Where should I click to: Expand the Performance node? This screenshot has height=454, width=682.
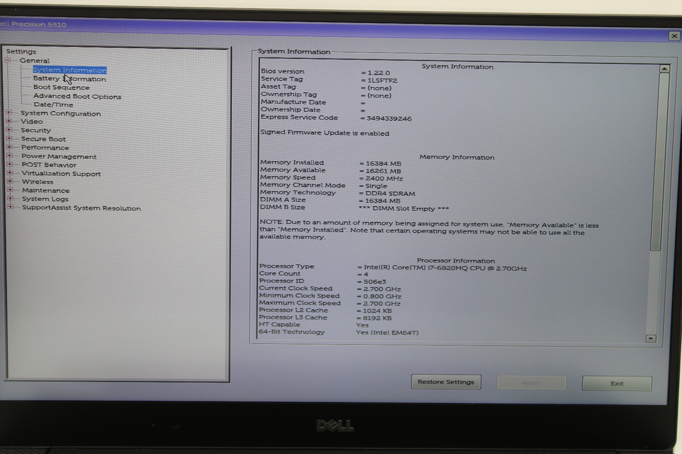click(9, 147)
